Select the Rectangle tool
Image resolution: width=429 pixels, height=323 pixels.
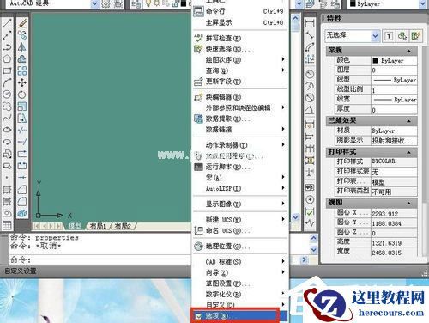pyautogui.click(x=7, y=70)
